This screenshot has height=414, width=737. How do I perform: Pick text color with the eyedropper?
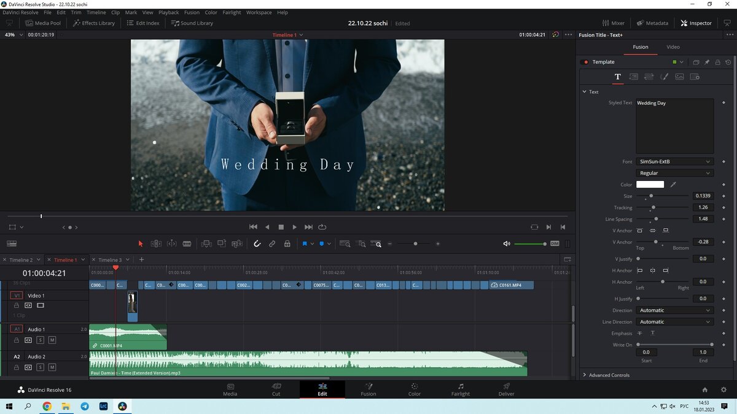click(673, 185)
